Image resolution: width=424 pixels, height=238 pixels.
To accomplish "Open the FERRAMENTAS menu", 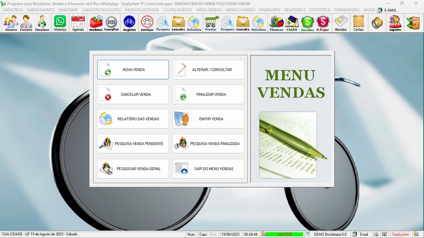I will (x=347, y=10).
